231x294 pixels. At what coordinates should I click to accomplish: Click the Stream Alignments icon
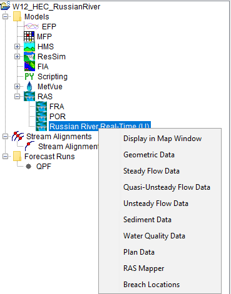18,136
